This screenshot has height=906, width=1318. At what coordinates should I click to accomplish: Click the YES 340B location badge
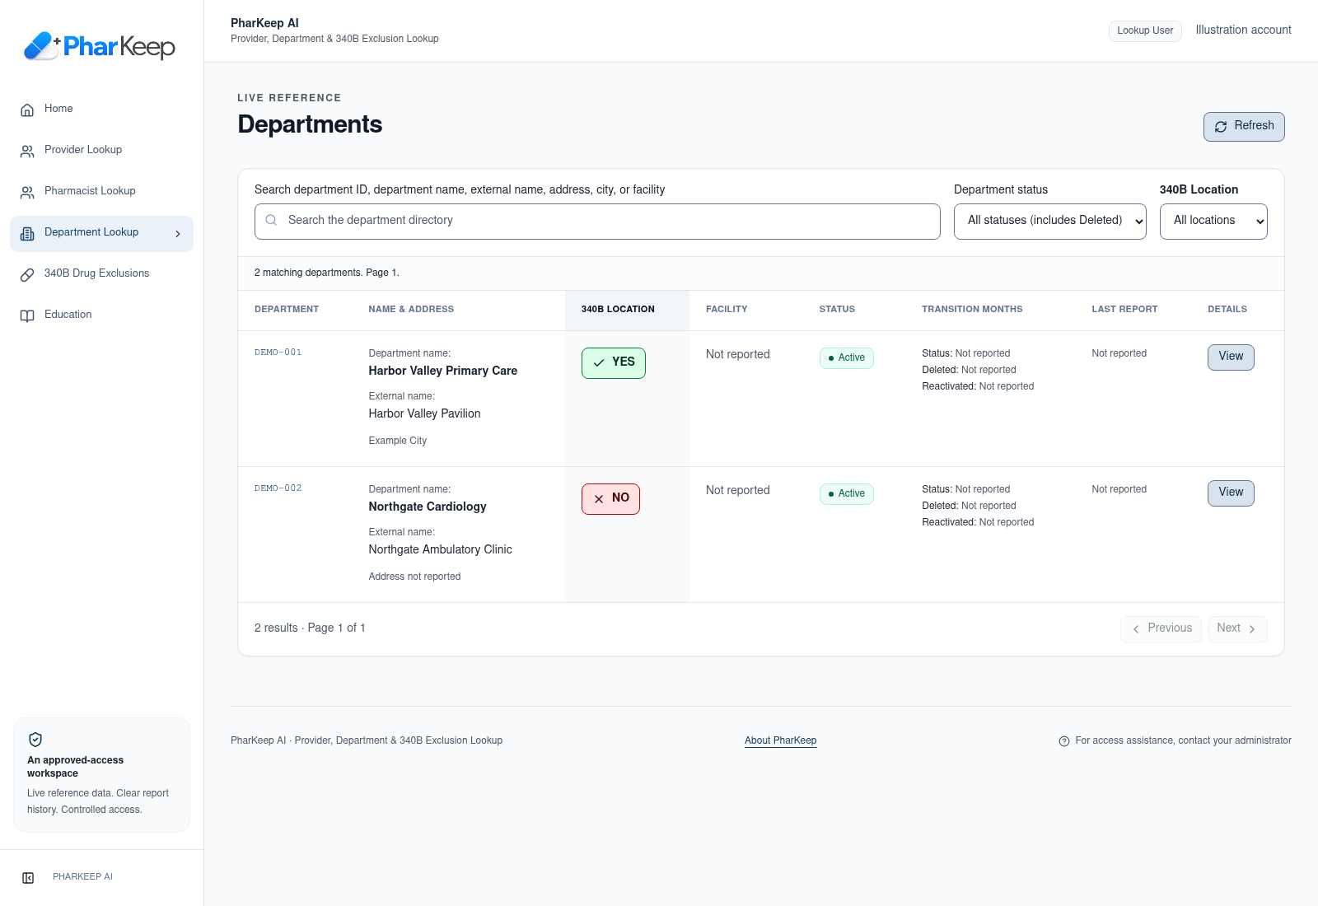(x=614, y=363)
